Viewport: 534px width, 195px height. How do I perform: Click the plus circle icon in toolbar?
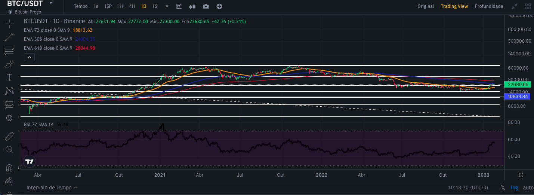click(219, 6)
